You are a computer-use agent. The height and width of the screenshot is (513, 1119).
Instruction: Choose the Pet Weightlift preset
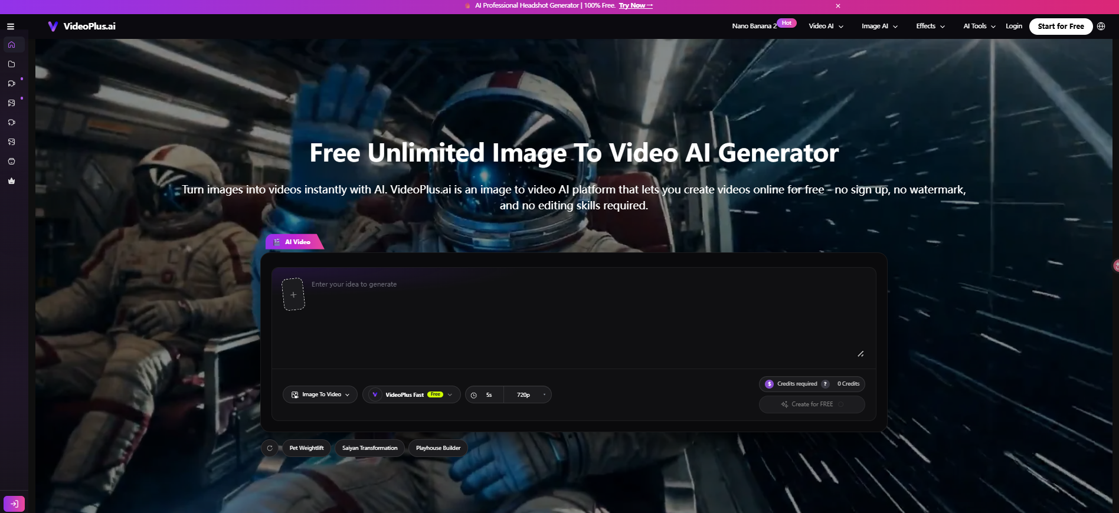(306, 448)
